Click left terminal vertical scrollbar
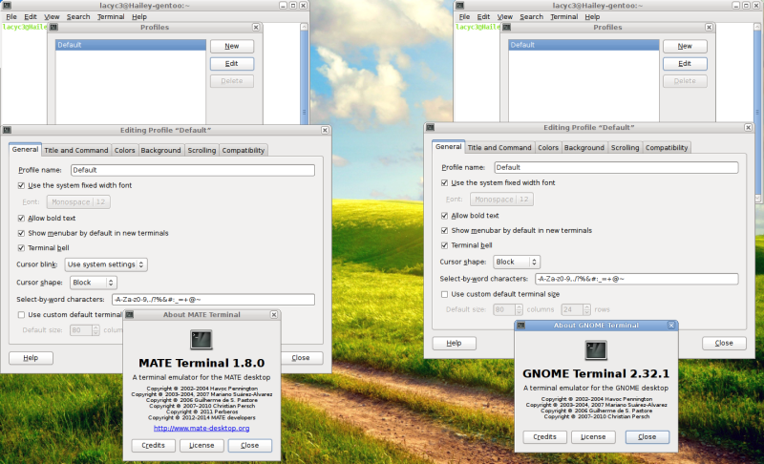Image resolution: width=764 pixels, height=464 pixels. (x=304, y=73)
